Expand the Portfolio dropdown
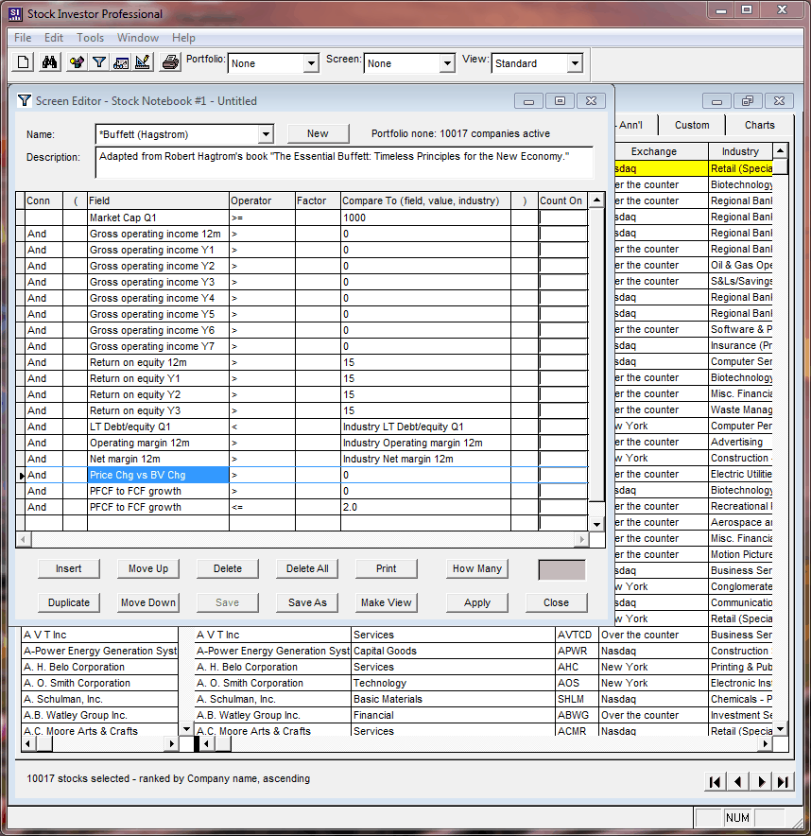 pos(311,64)
